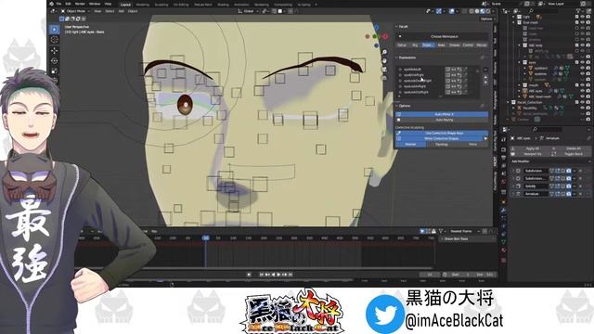
Task: Switch to the Sculpting workspace tab
Action: pos(161,5)
